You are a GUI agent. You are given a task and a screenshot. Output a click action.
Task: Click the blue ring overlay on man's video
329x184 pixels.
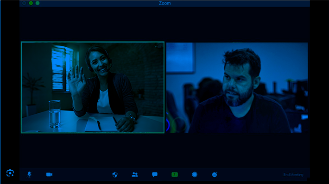tap(168, 124)
